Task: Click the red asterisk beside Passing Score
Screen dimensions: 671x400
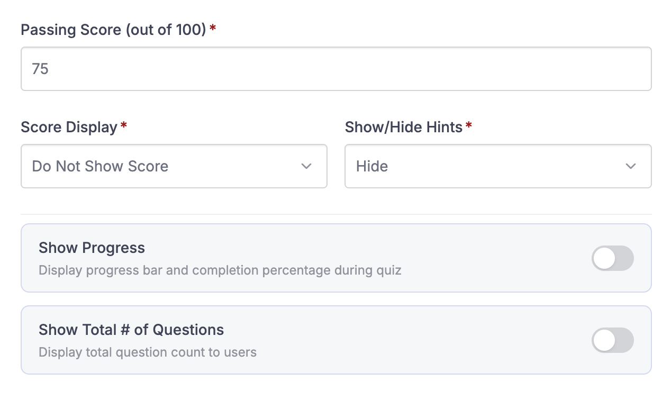Action: (x=213, y=28)
